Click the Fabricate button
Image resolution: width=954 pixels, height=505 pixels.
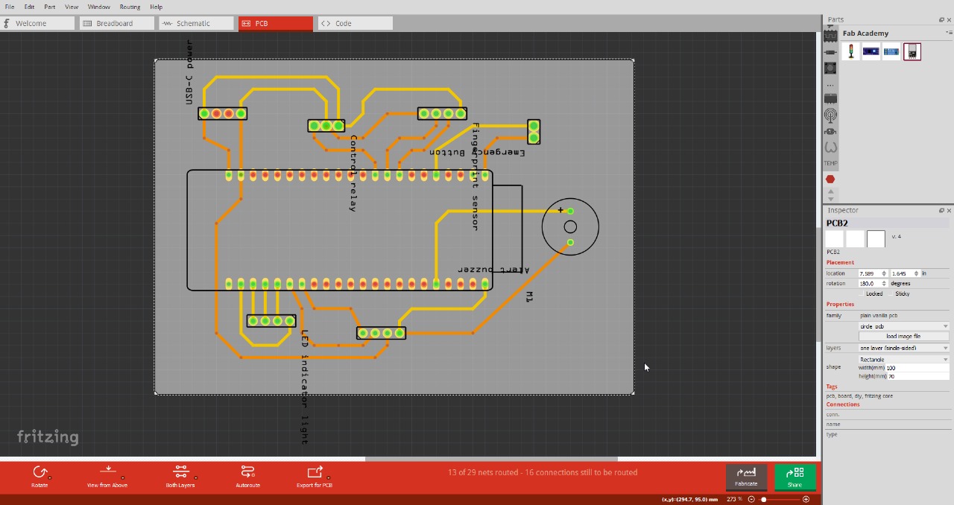[x=746, y=477]
